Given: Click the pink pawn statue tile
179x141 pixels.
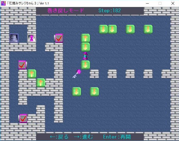Looking at the screenshot, I should point(32,38).
